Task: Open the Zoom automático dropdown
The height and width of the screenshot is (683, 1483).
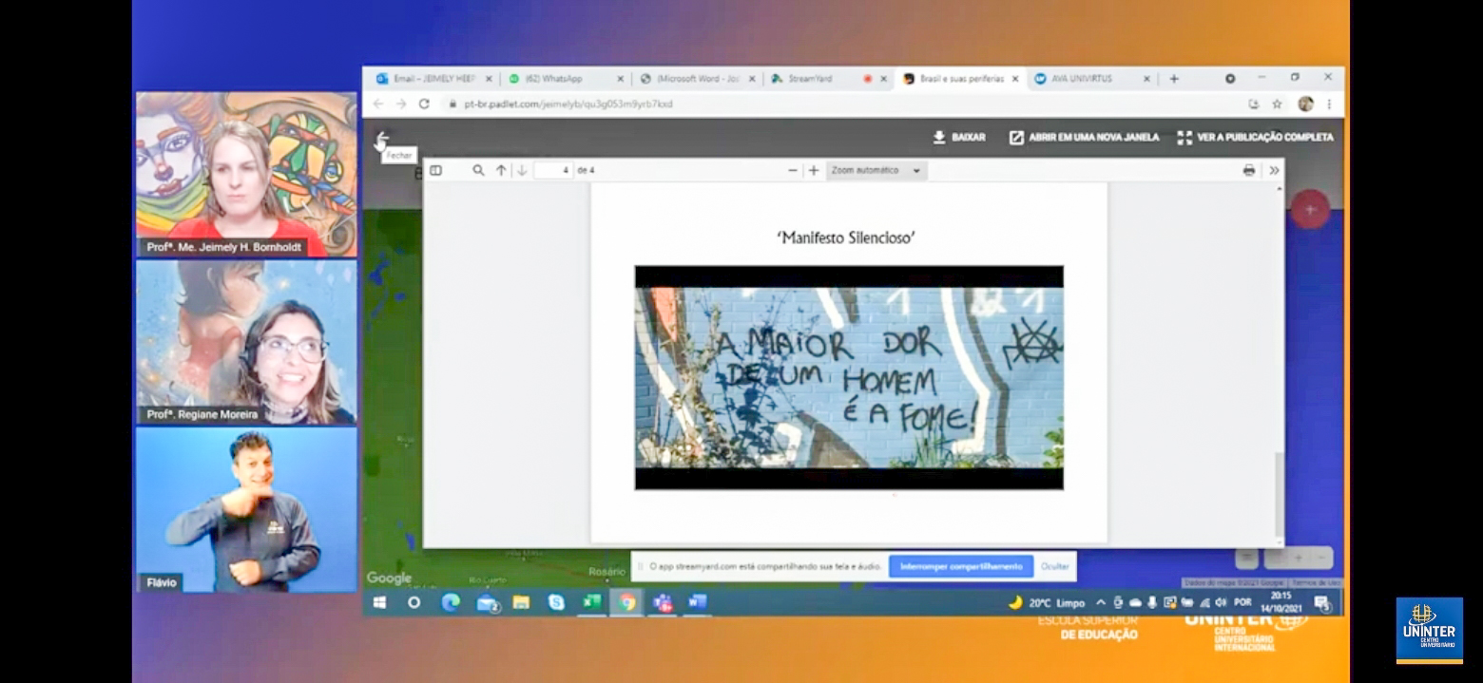Action: coord(876,171)
